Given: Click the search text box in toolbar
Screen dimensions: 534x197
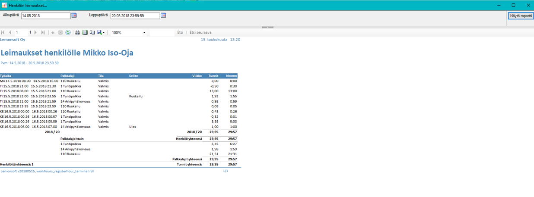Looking at the screenshot, I should coord(161,33).
